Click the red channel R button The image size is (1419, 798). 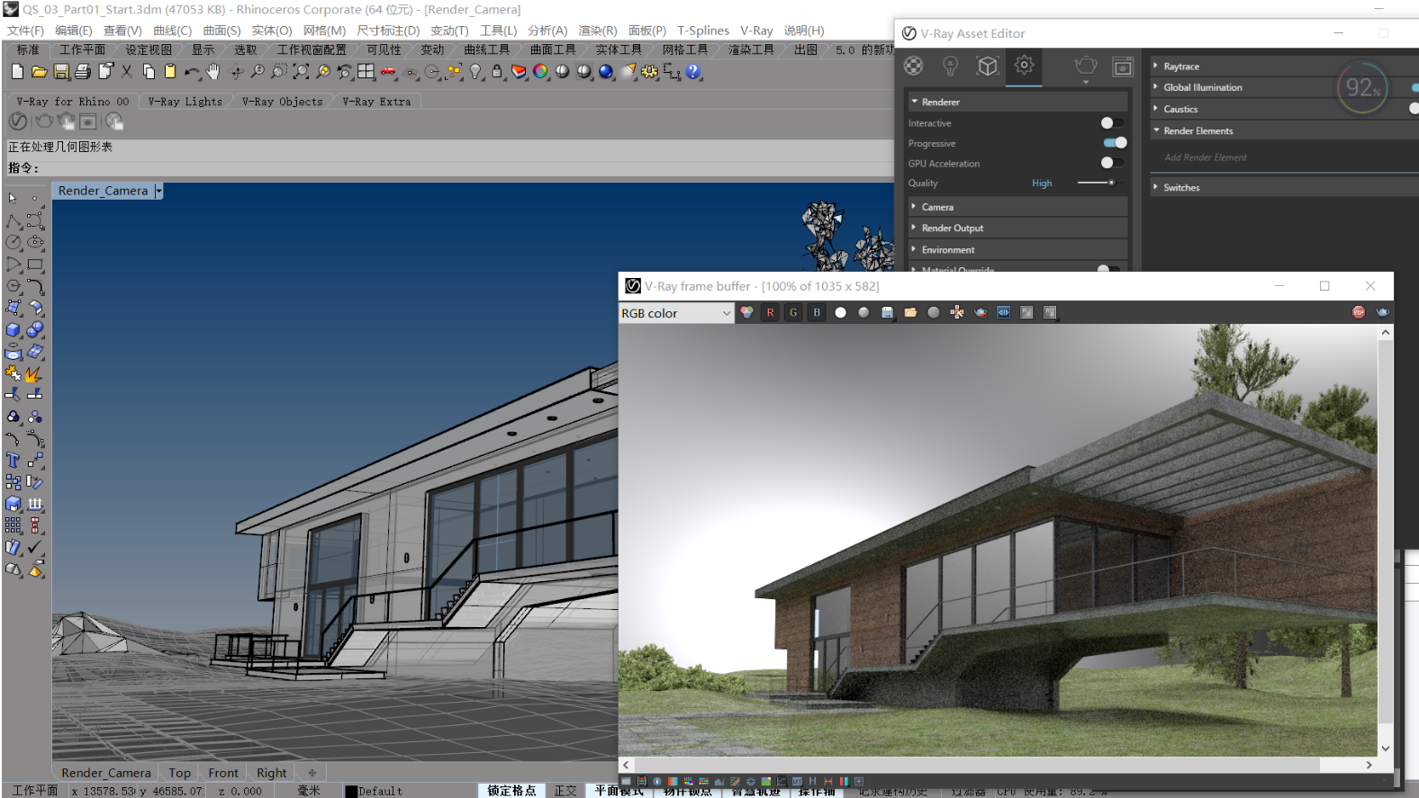(x=770, y=312)
